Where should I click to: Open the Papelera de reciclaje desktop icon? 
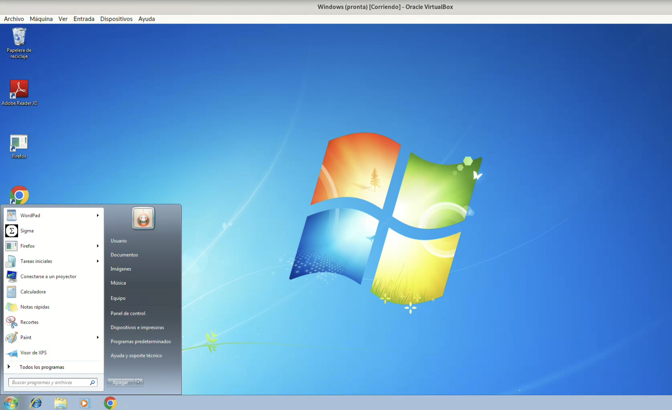(19, 43)
